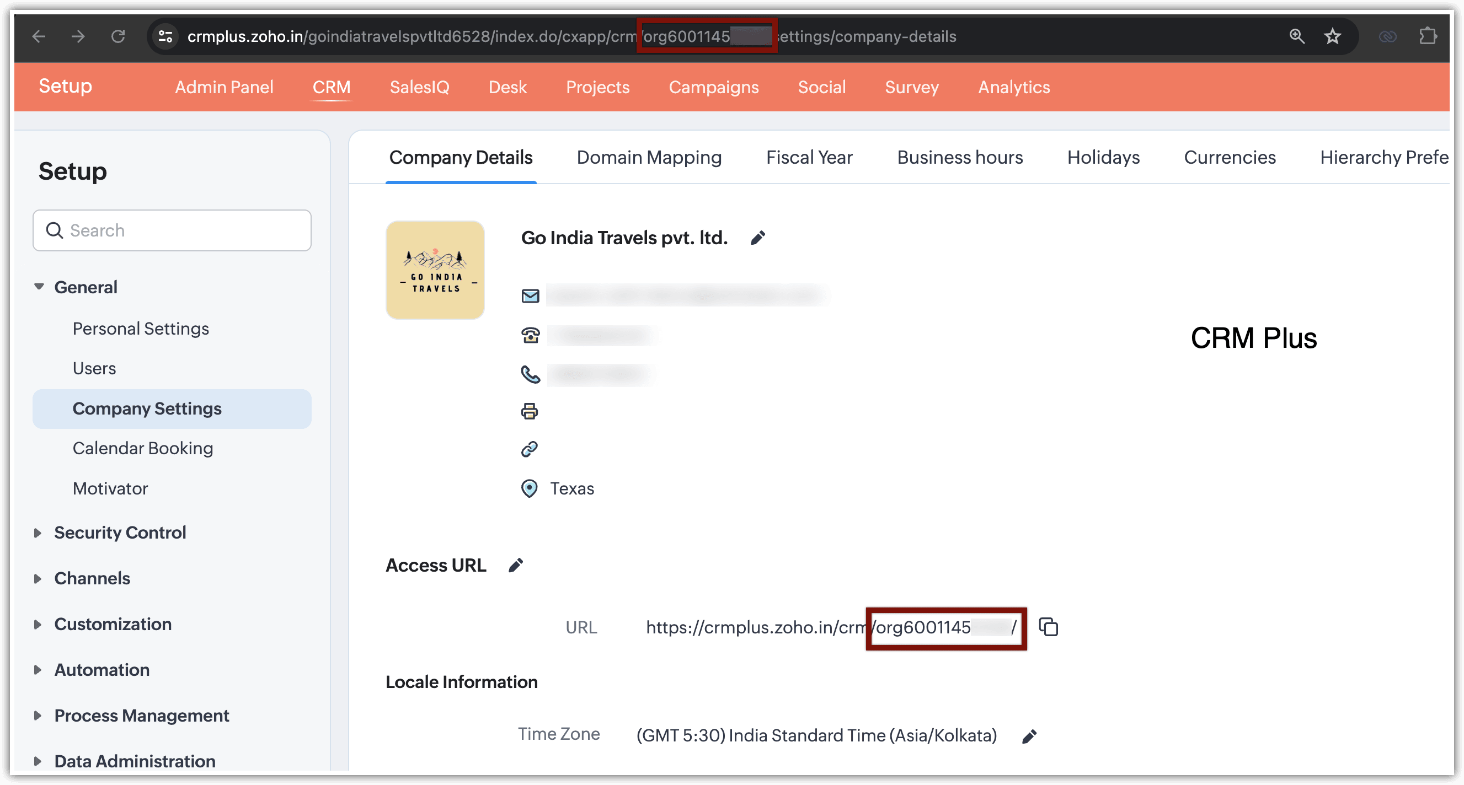Click the site information icon in address bar
This screenshot has height=785, width=1464.
coord(165,37)
